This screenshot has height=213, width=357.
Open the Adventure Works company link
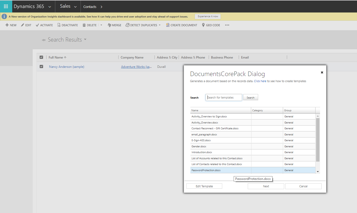136,67
